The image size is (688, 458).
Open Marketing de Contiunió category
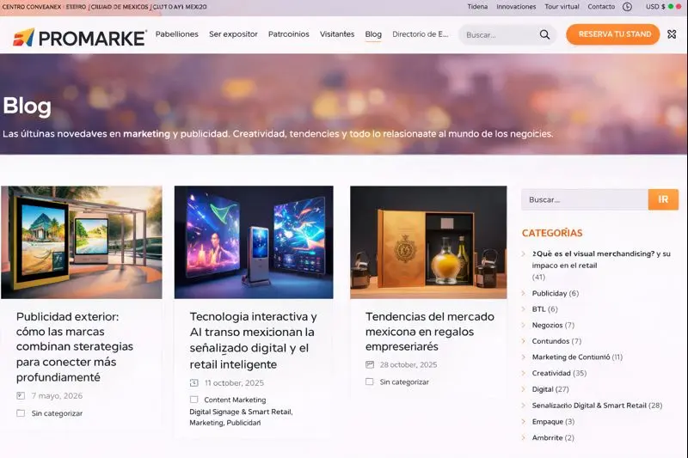coord(571,357)
